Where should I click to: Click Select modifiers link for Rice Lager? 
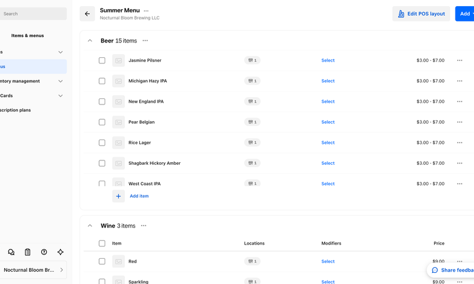pyautogui.click(x=327, y=143)
